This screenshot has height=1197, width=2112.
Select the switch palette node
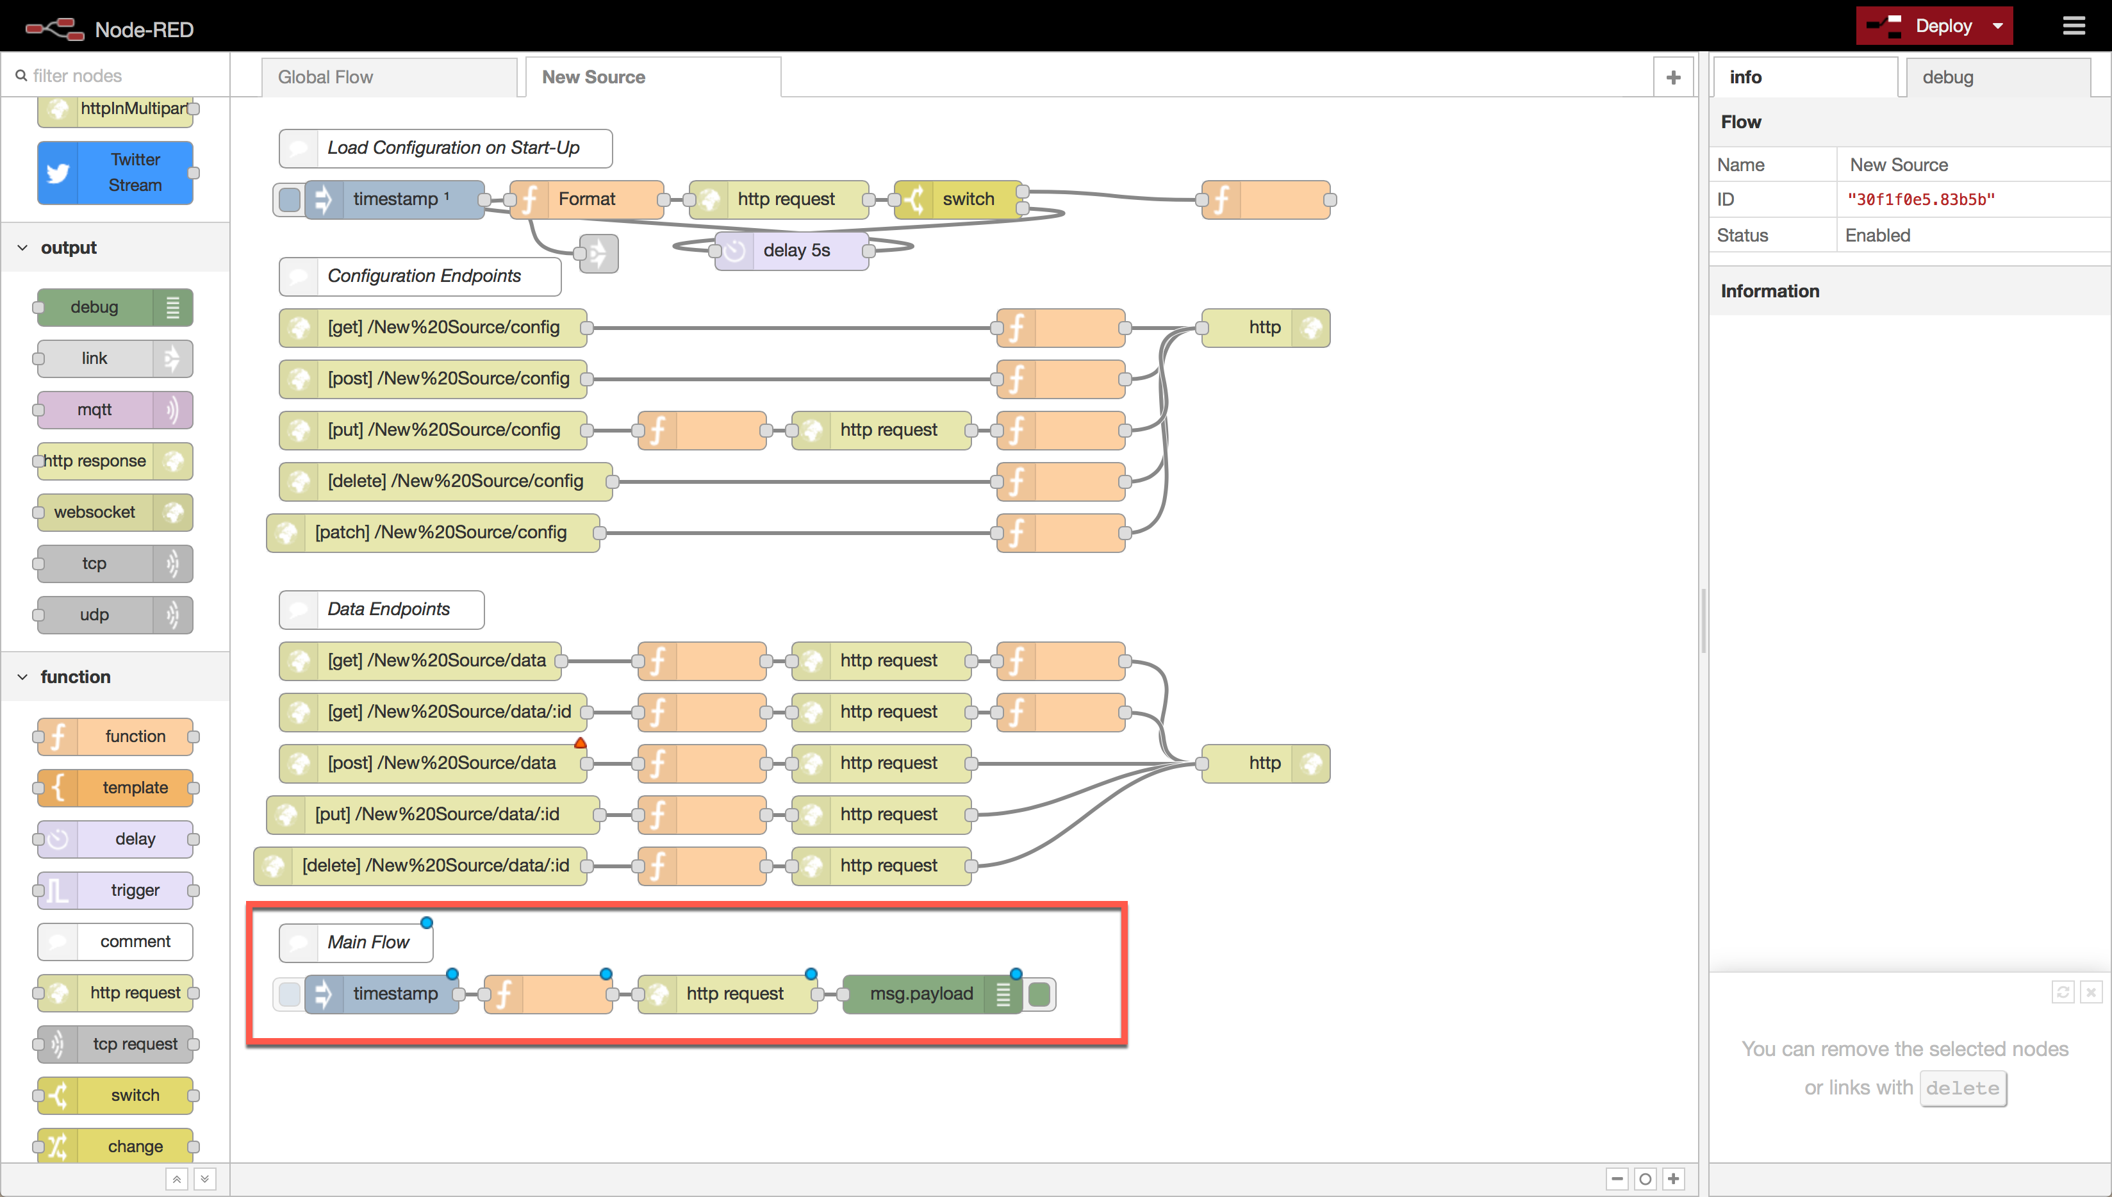pyautogui.click(x=115, y=1095)
